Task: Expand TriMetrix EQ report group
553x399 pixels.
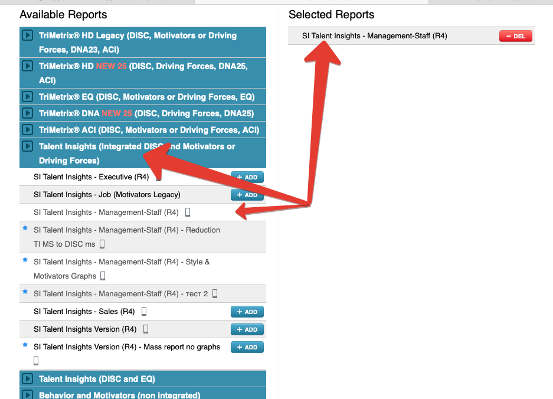Action: pos(28,97)
